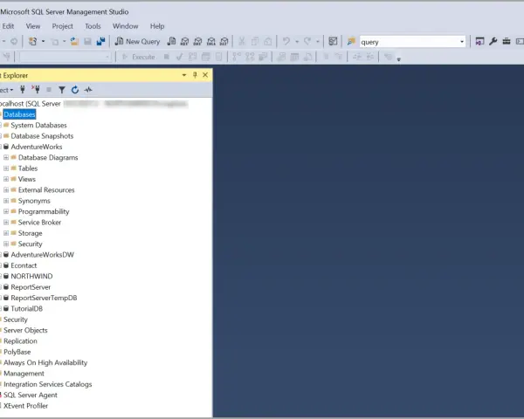Click the Open File folder icon
The height and width of the screenshot is (419, 524).
point(74,41)
